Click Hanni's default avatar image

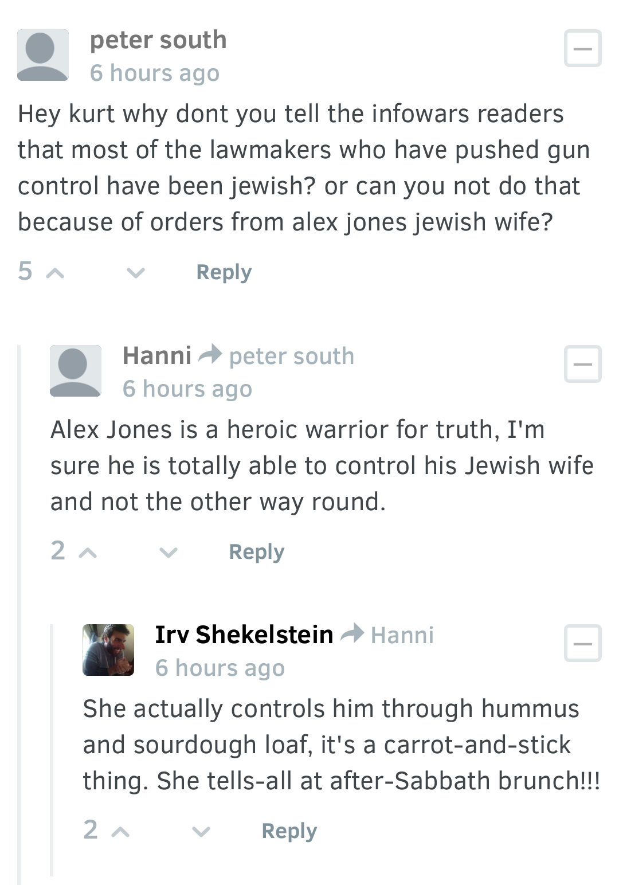76,371
